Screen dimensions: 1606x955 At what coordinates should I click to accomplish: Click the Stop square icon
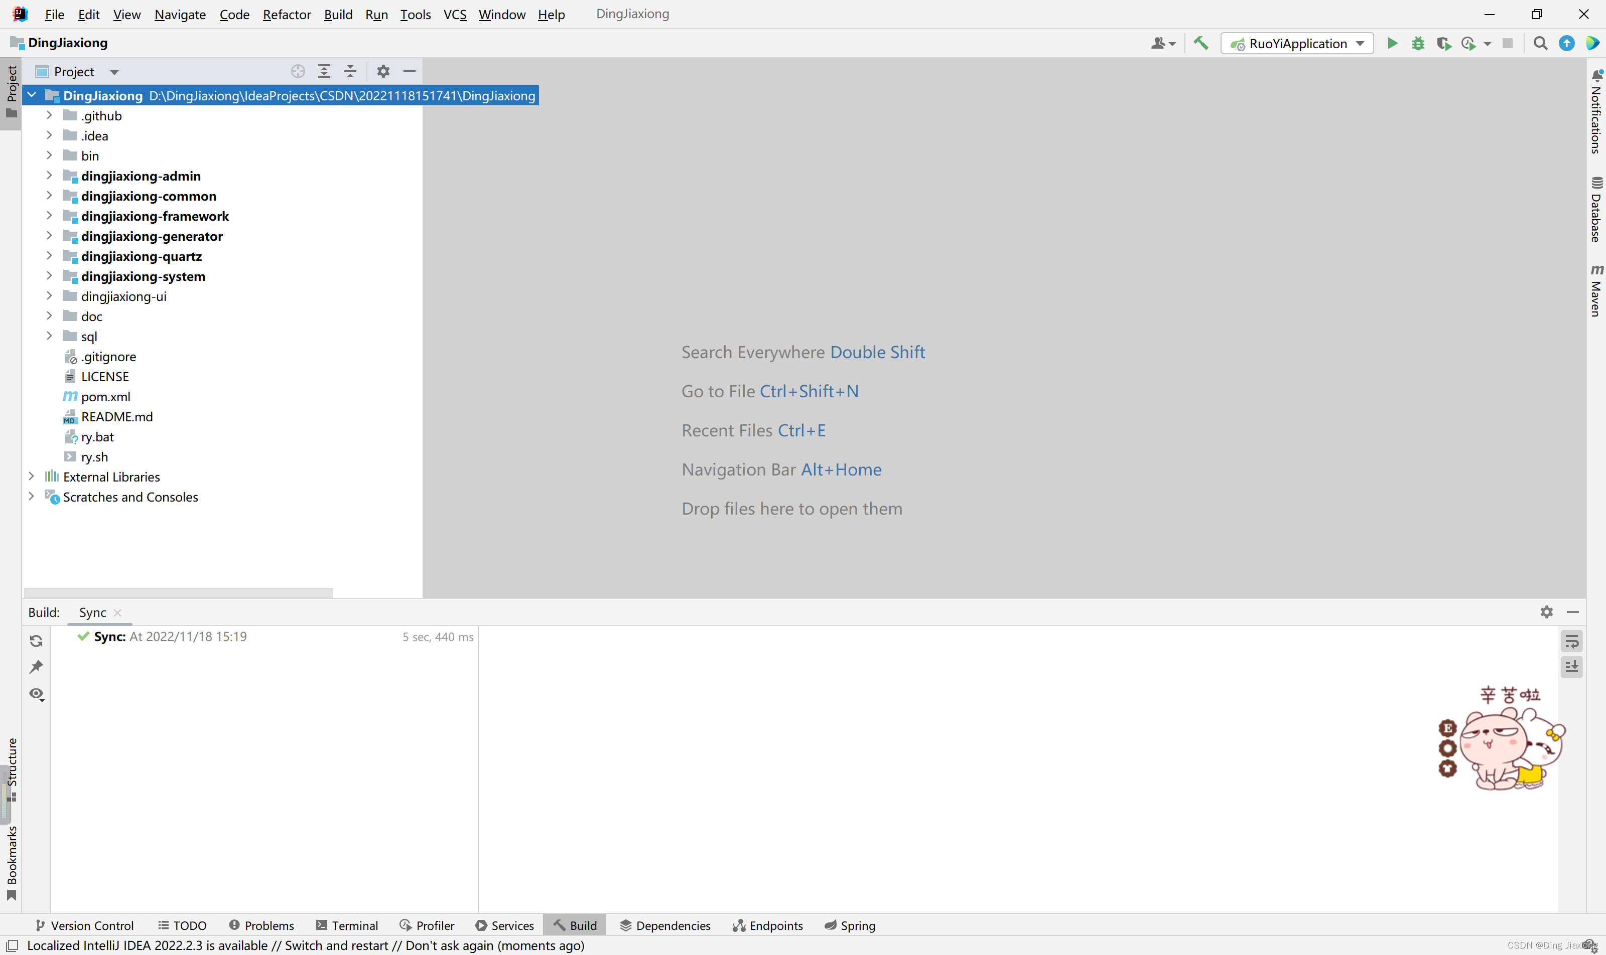pyautogui.click(x=1508, y=43)
